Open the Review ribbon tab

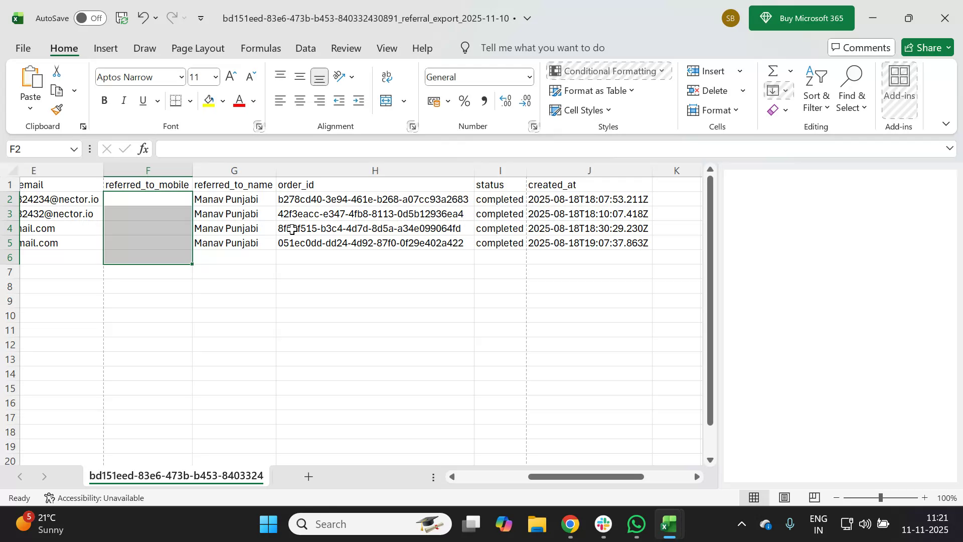(346, 48)
